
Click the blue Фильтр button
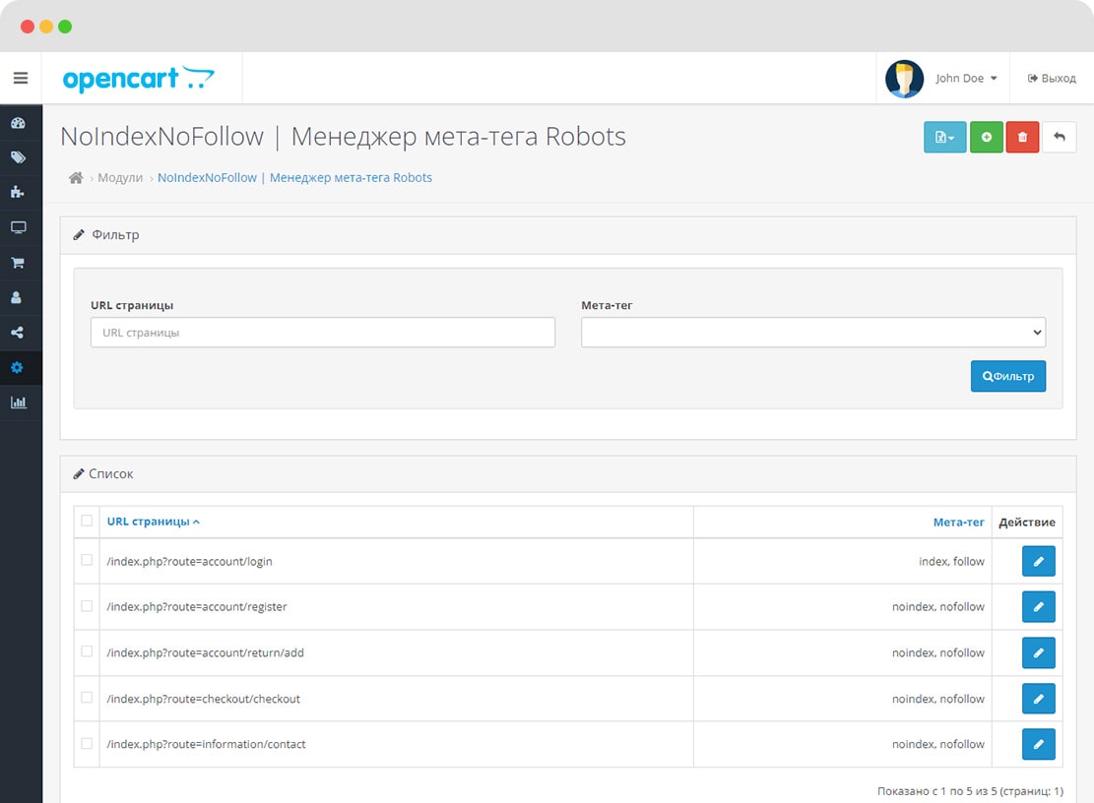[x=1007, y=376]
